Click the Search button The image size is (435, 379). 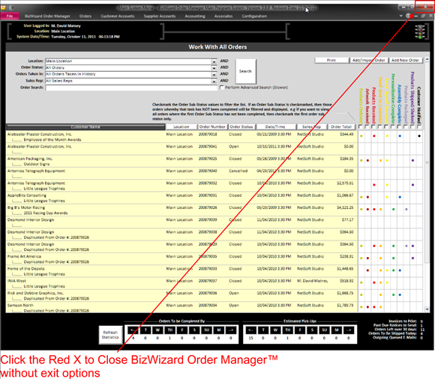click(x=245, y=71)
